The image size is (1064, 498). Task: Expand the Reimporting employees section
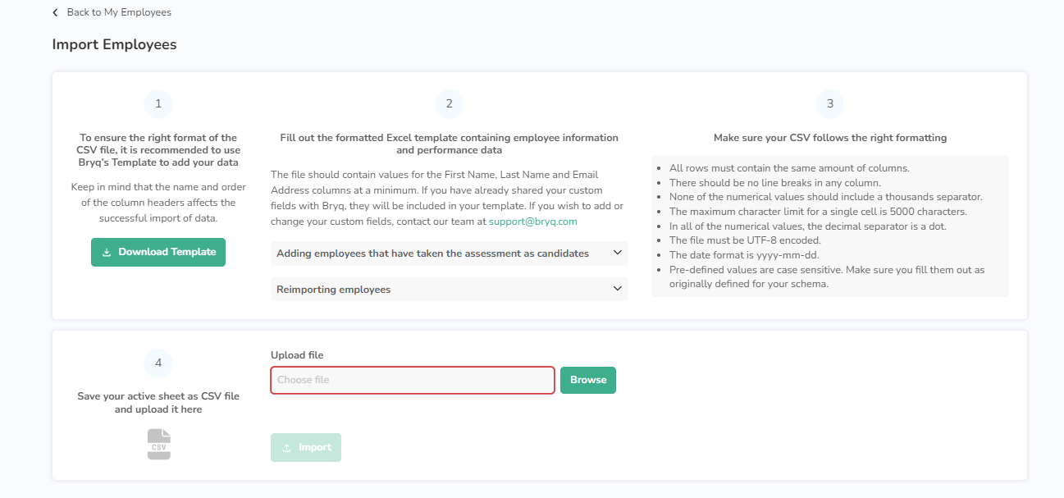coord(333,290)
